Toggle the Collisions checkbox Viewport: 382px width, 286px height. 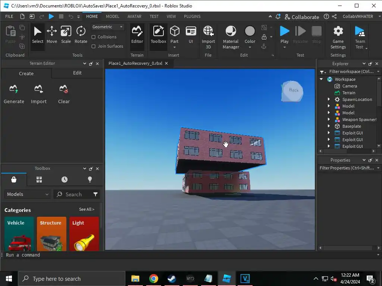coord(93,37)
